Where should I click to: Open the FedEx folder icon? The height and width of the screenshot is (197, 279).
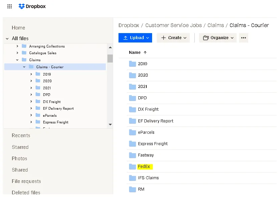coord(132,167)
